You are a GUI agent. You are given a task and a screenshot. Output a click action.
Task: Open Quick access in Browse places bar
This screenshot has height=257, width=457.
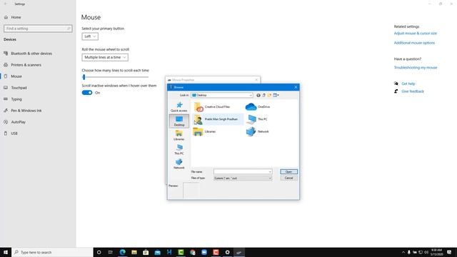pyautogui.click(x=179, y=107)
